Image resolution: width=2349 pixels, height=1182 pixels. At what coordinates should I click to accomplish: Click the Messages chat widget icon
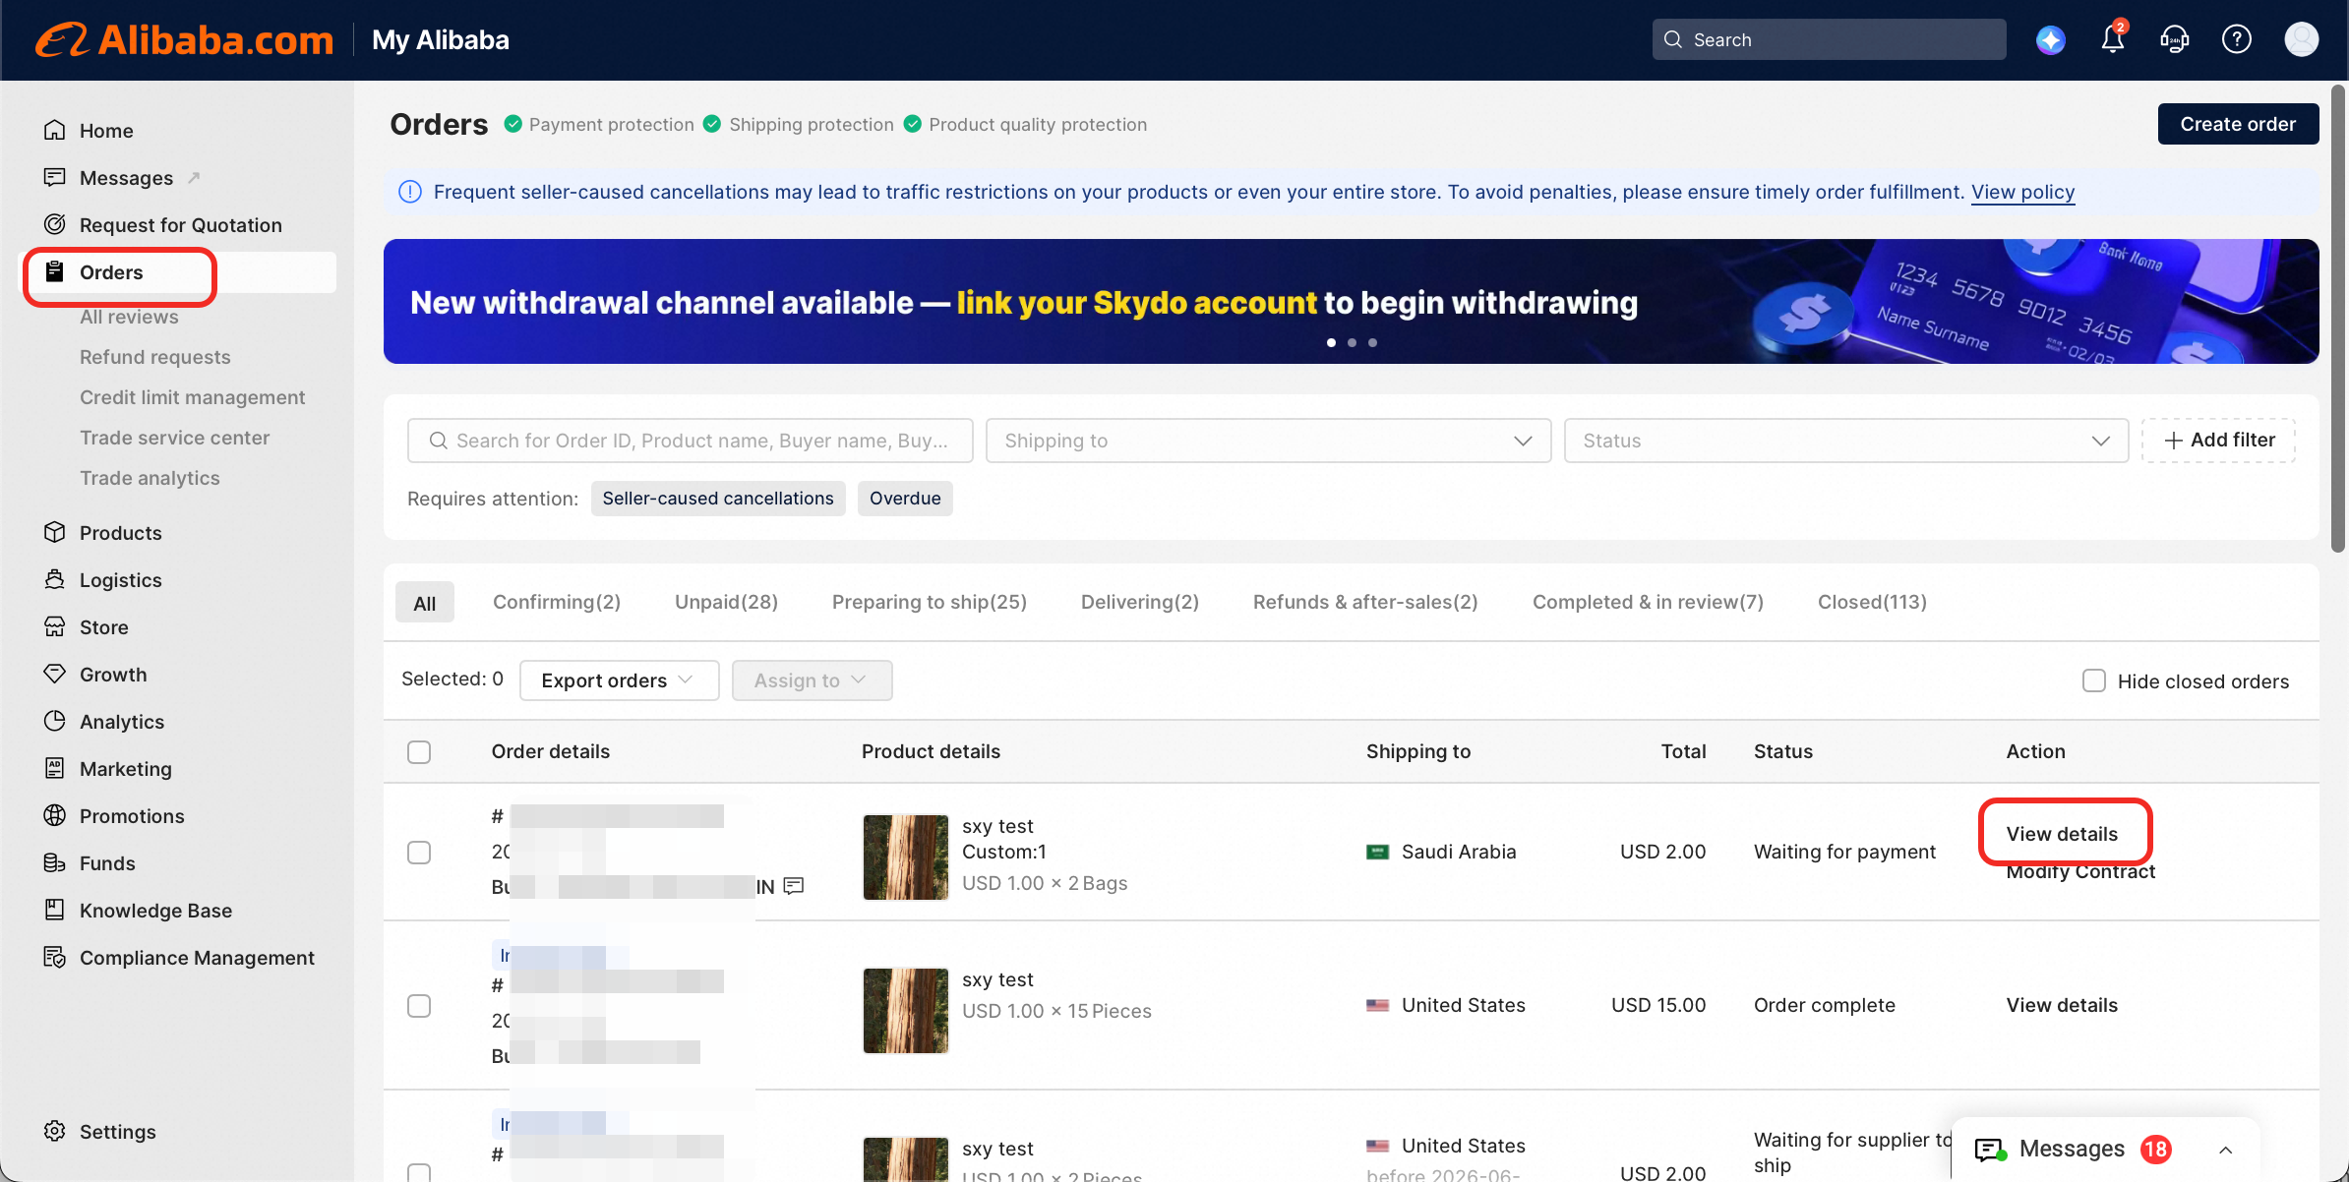tap(1991, 1150)
